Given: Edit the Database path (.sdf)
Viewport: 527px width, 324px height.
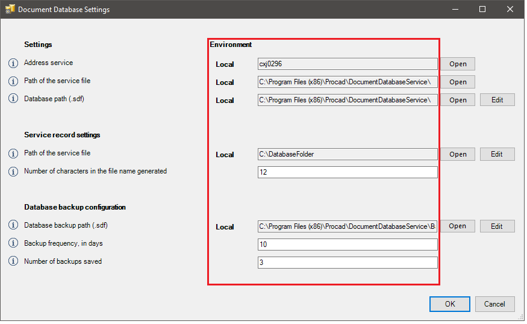Looking at the screenshot, I should click(497, 100).
